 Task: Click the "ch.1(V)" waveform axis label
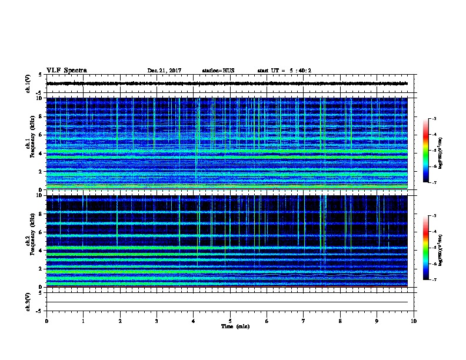click(28, 84)
